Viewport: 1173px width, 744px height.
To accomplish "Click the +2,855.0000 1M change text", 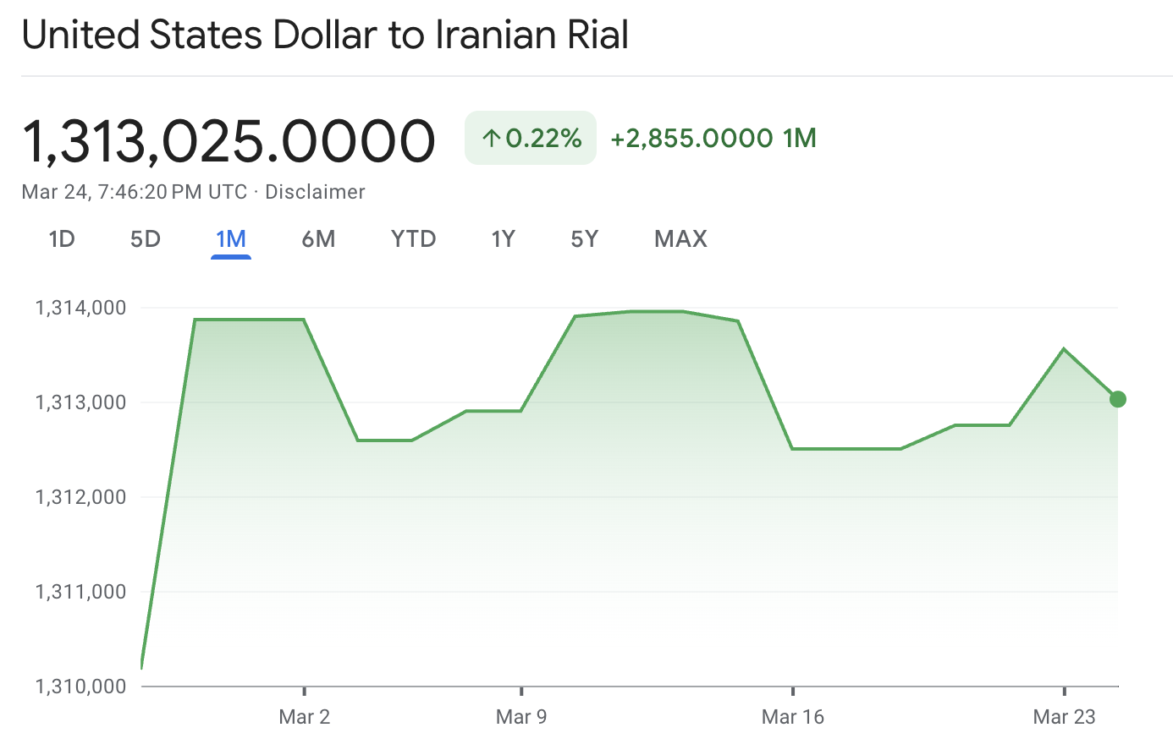I will [713, 138].
